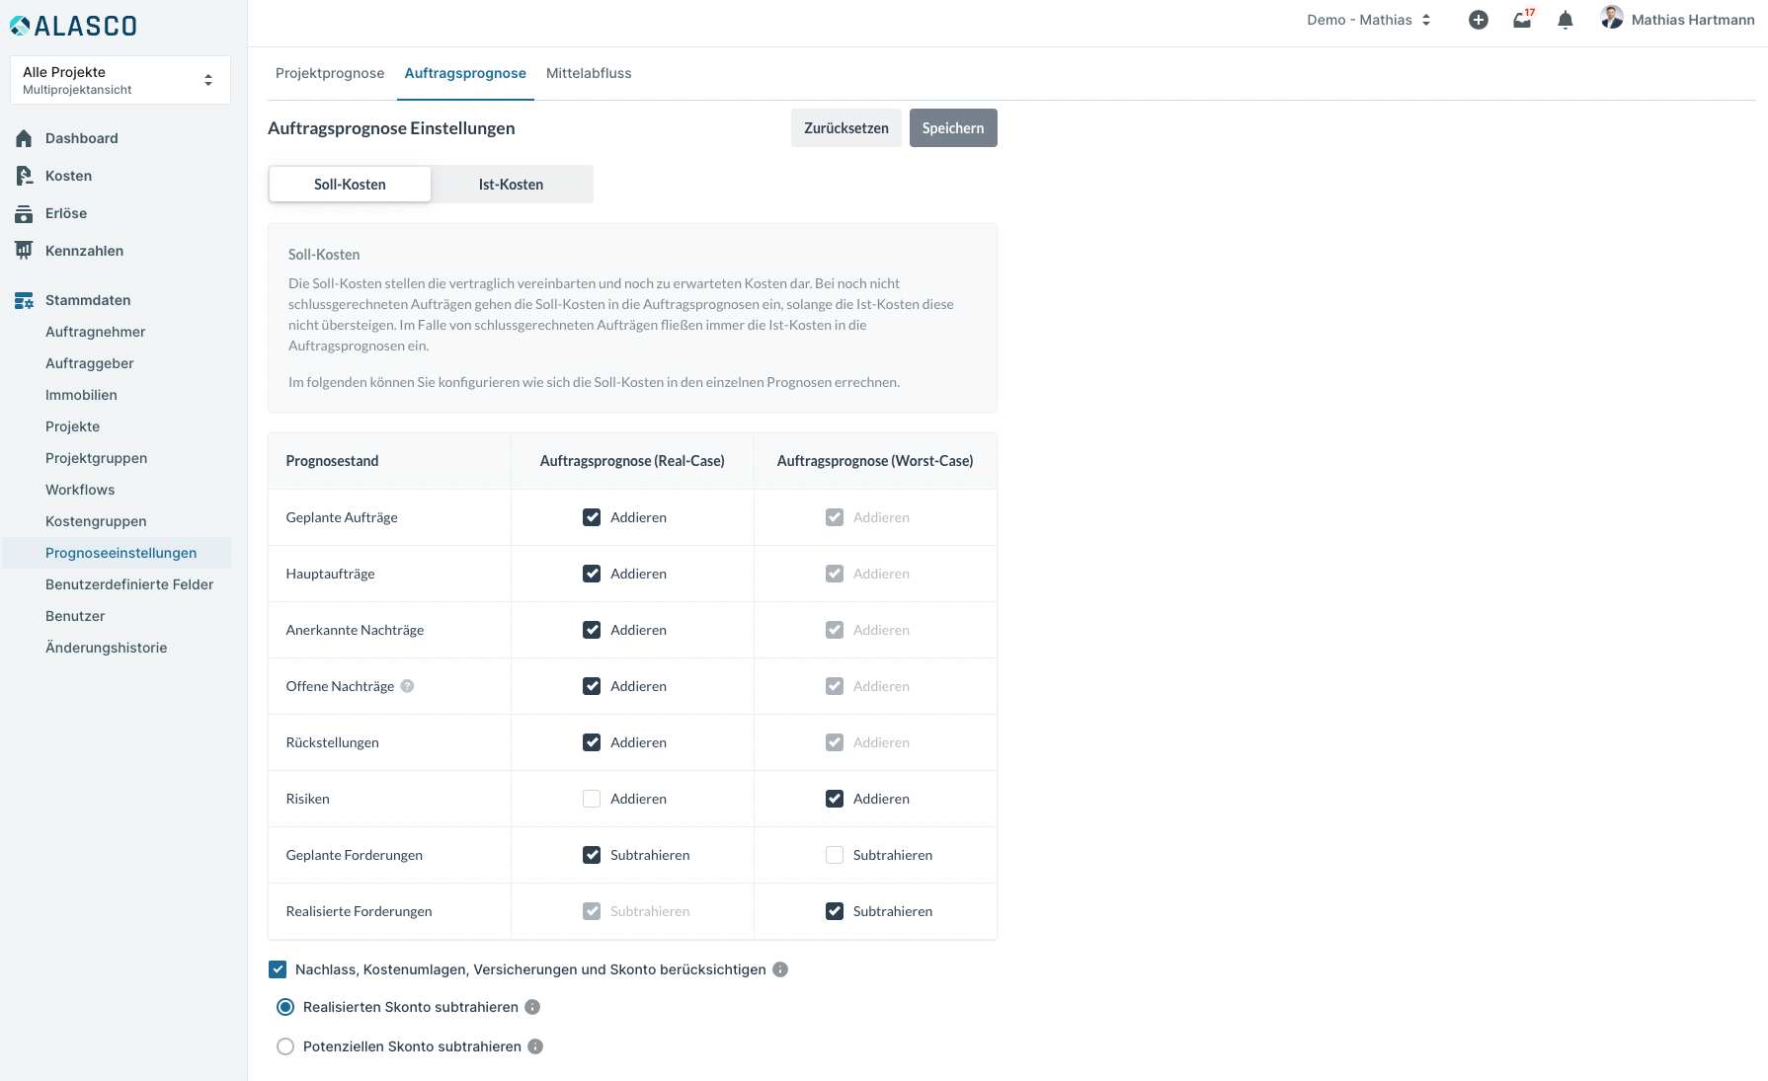Open the Dashboard home icon
Viewport: 1768px width, 1081px height.
click(24, 138)
